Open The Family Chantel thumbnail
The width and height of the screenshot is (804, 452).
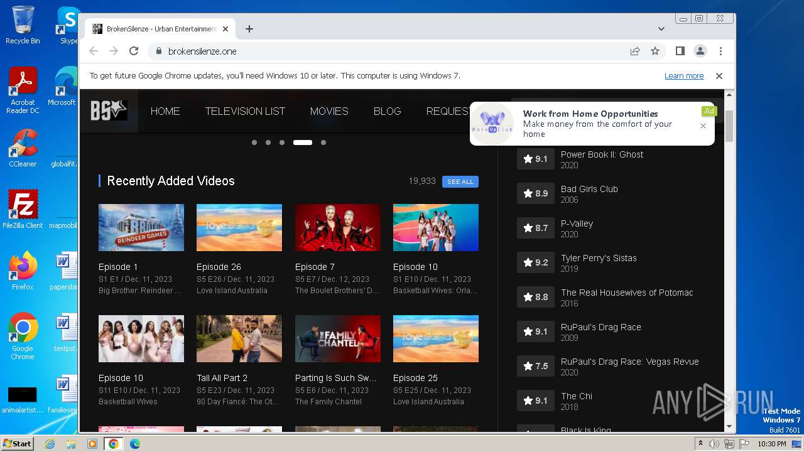pos(338,338)
